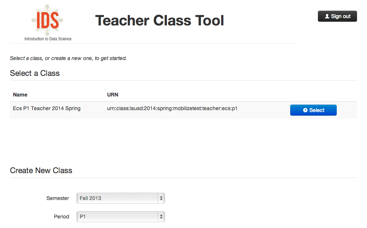367x228 pixels.
Task: Click the Period dropdown arrow stepper
Action: [x=161, y=217]
